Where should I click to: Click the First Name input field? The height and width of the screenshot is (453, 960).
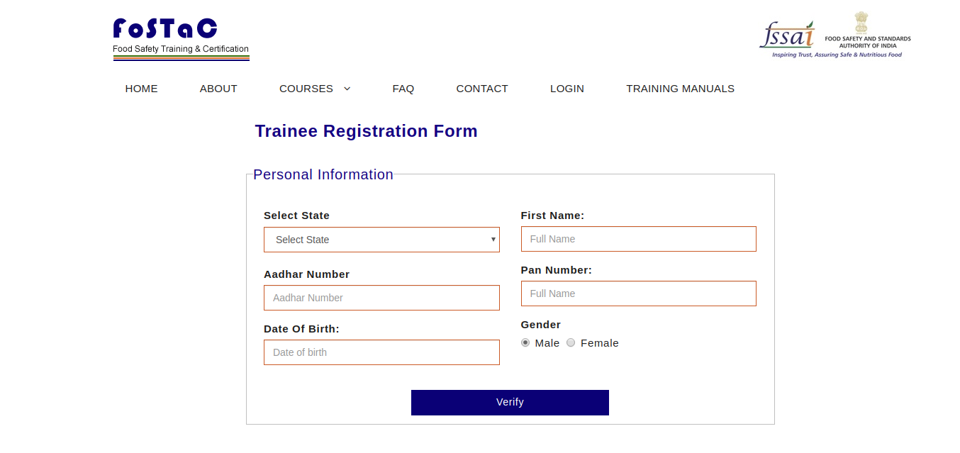(x=637, y=239)
